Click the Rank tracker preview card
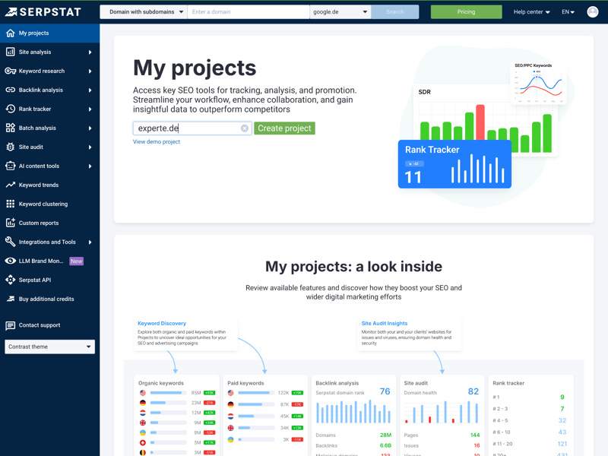608x456 pixels. click(530, 415)
